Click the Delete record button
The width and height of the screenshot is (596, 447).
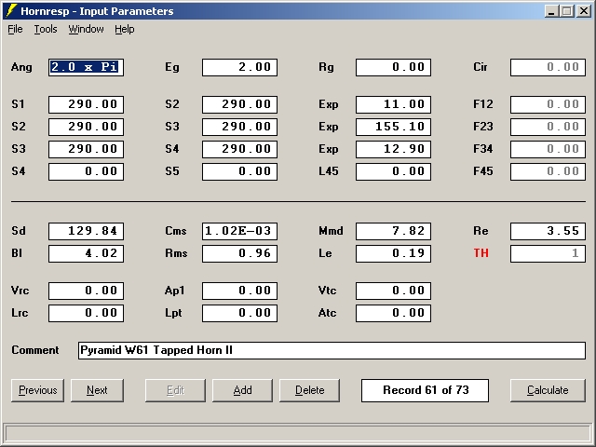click(x=310, y=390)
